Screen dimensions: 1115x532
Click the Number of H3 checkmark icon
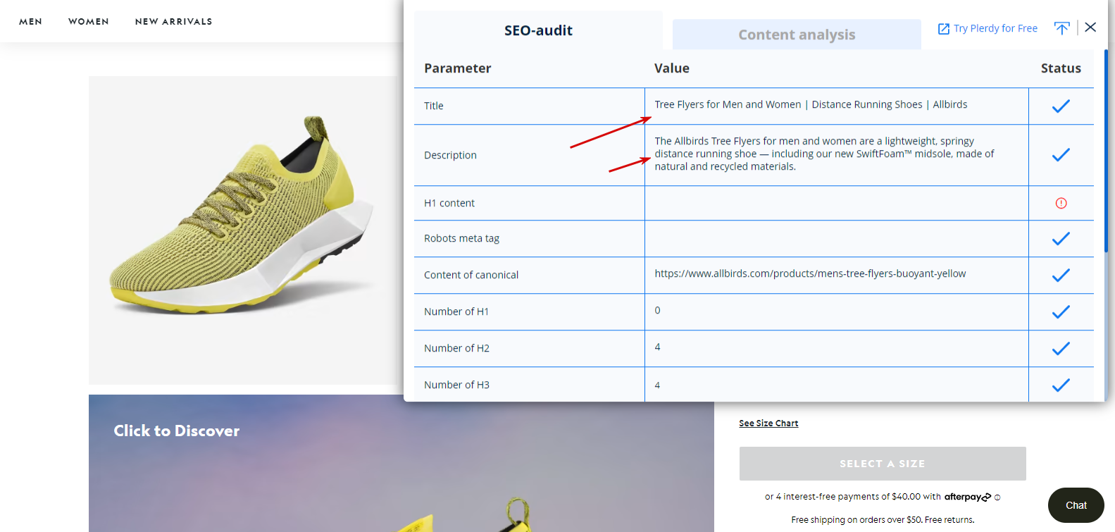tap(1061, 385)
